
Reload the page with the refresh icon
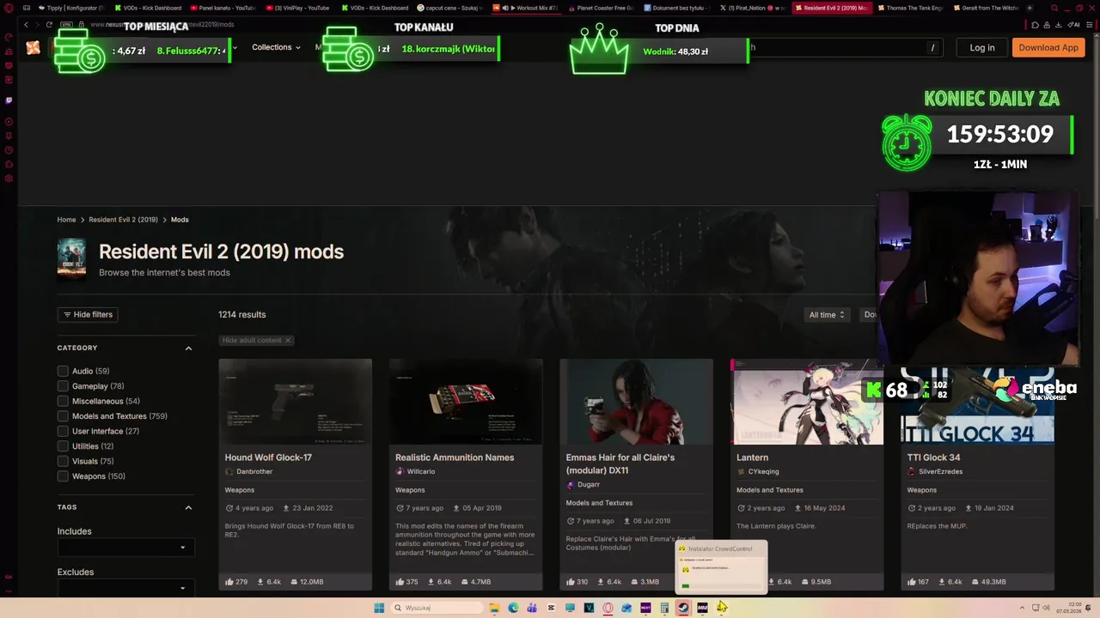(49, 25)
